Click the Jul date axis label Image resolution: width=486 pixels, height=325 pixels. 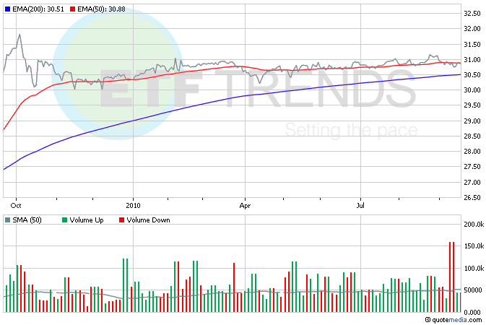(360, 205)
